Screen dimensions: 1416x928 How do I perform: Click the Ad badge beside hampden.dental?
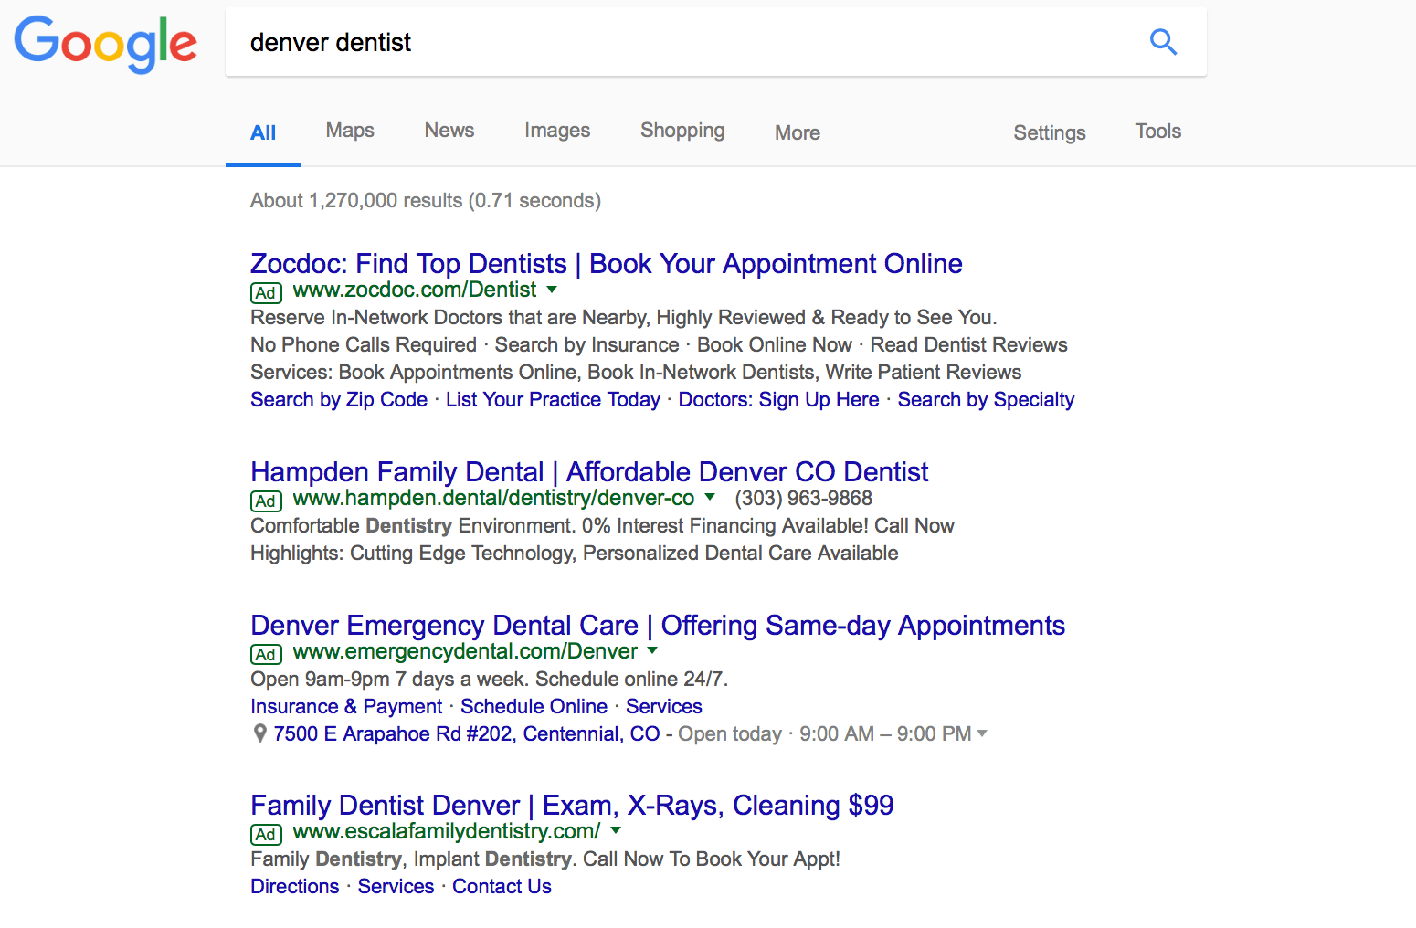tap(266, 501)
